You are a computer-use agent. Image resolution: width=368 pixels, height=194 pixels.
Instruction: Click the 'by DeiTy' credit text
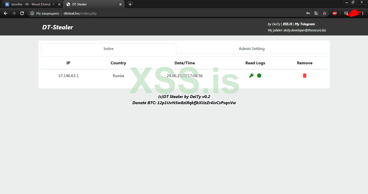(274, 24)
